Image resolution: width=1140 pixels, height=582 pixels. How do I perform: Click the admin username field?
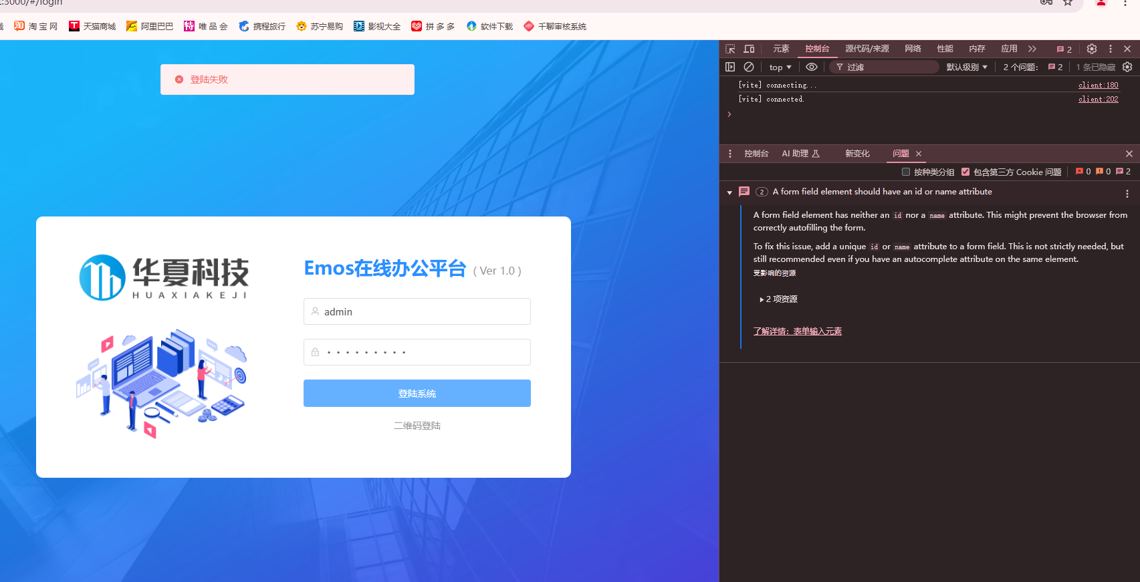coord(417,311)
